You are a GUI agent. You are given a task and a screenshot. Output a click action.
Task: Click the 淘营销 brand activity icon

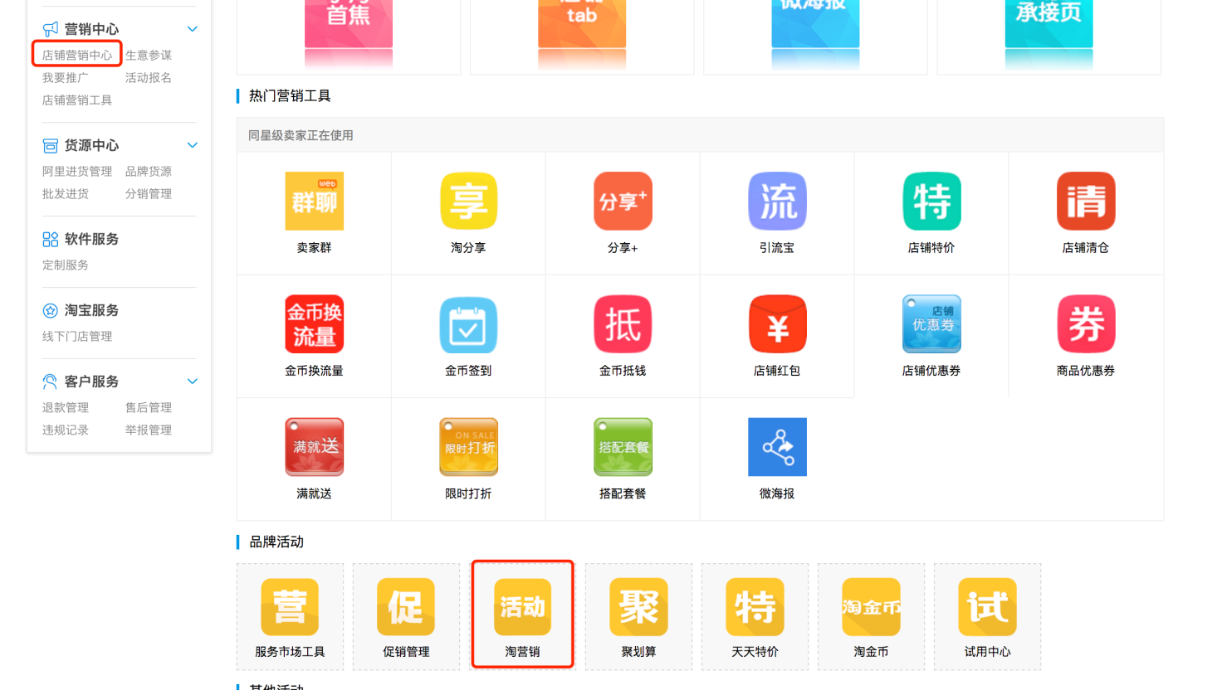click(x=522, y=607)
